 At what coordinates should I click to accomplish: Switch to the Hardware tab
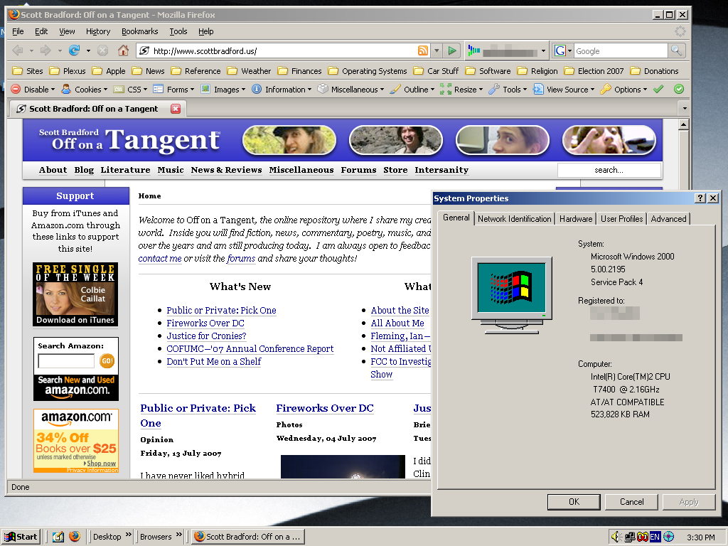pyautogui.click(x=575, y=219)
